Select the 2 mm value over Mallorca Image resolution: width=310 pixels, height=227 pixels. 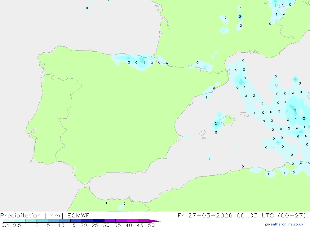215,124
